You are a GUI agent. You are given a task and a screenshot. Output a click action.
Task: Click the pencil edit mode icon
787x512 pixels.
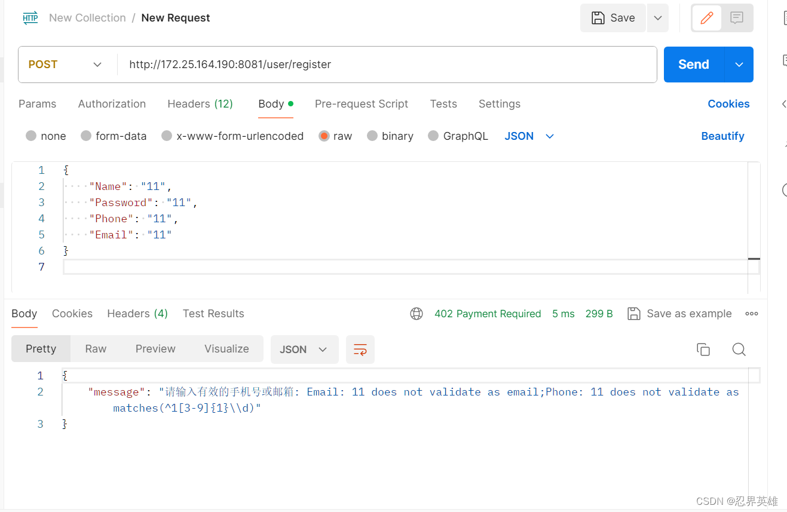click(707, 18)
